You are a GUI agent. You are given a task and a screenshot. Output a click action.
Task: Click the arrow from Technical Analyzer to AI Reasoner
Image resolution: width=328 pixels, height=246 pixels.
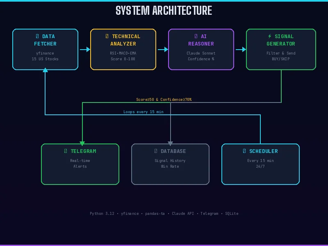(x=163, y=50)
